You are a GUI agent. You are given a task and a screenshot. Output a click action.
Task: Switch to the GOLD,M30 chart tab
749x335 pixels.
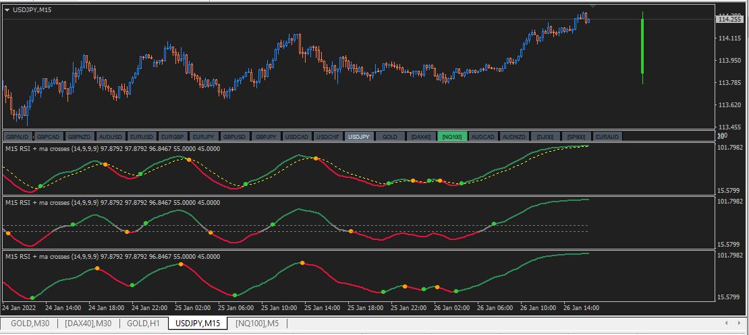(x=30, y=324)
